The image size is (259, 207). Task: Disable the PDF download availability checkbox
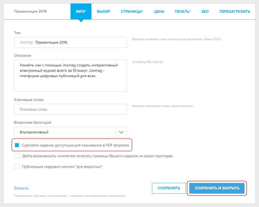(17, 145)
